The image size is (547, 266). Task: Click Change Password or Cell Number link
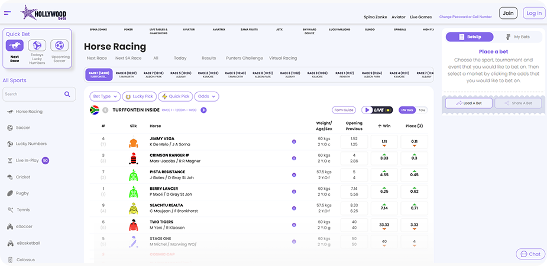pos(465,17)
